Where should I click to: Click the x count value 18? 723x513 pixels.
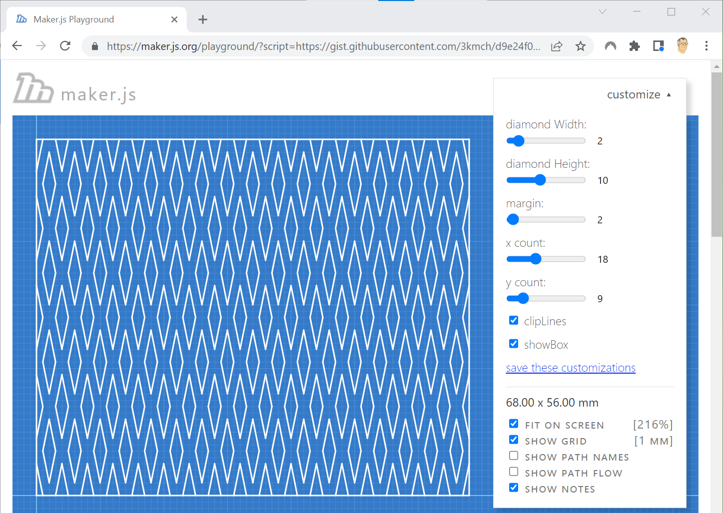click(603, 259)
